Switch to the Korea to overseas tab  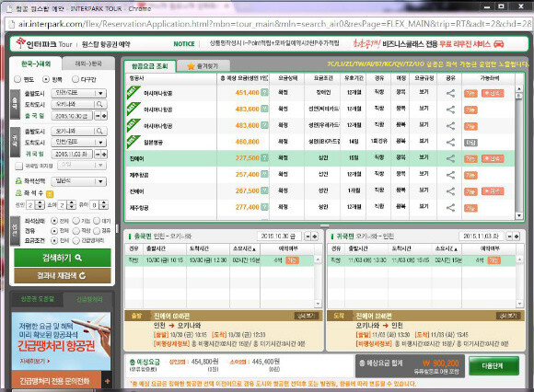[36, 63]
